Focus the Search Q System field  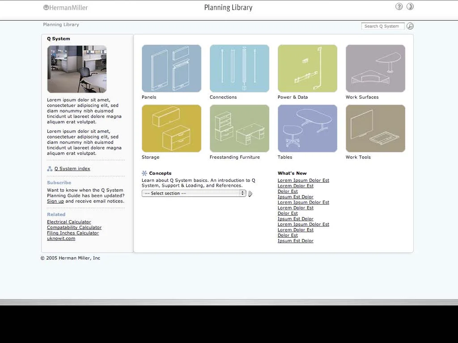coord(383,26)
